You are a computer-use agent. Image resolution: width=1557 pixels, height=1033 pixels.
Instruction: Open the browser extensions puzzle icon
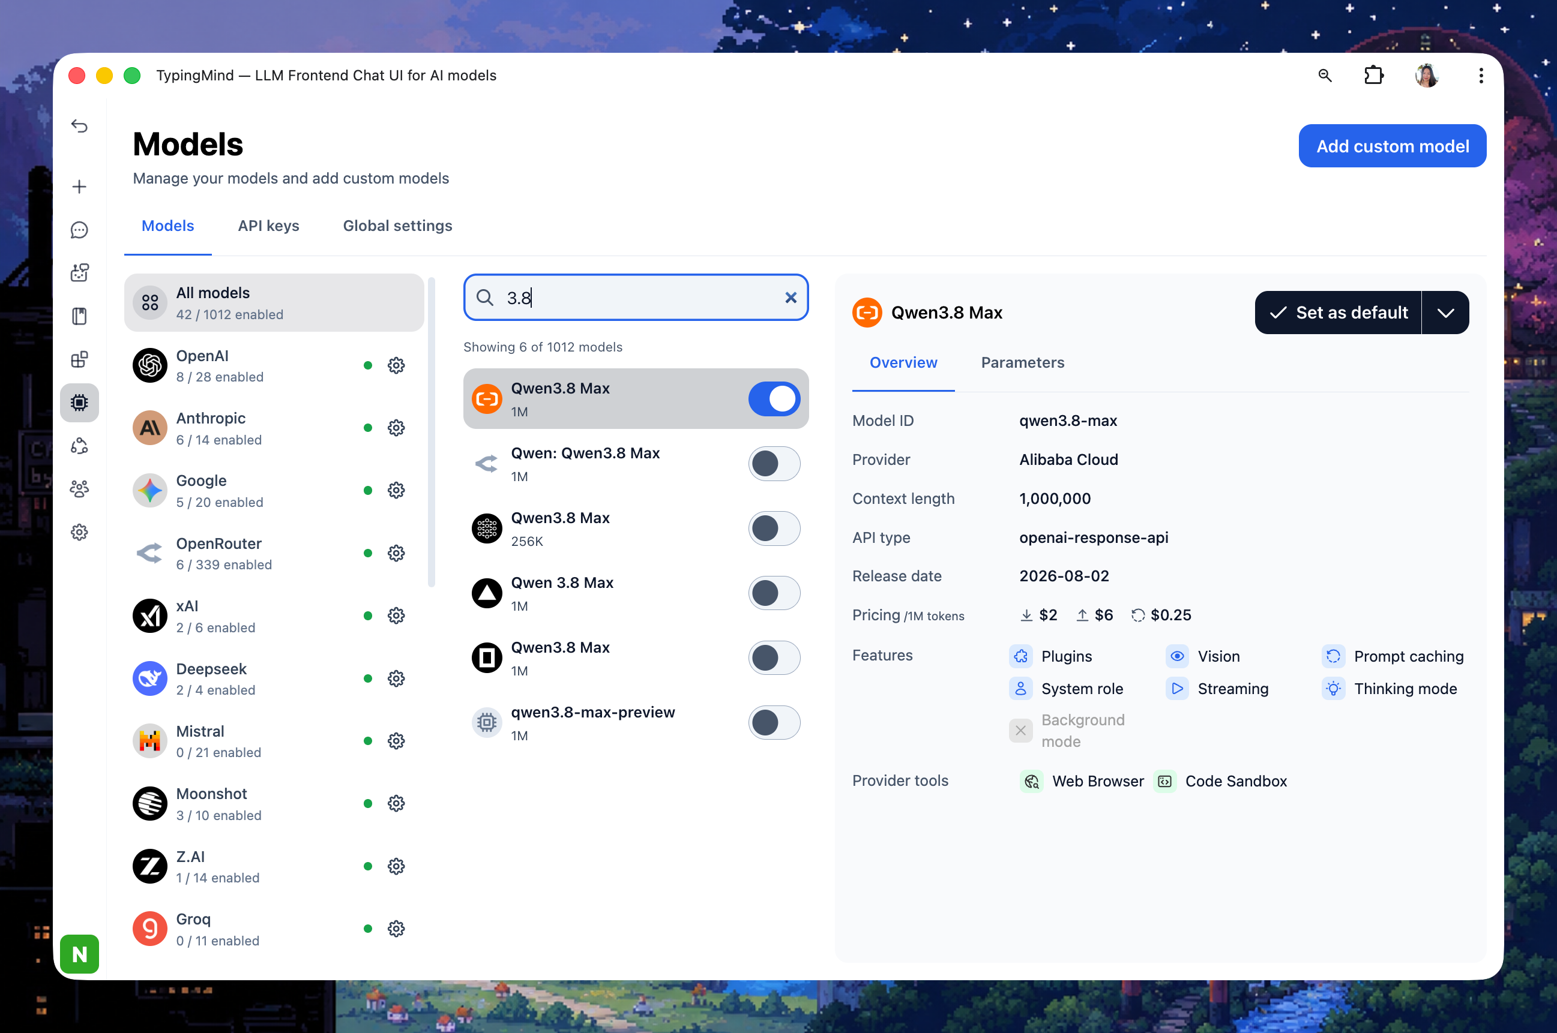tap(1374, 75)
